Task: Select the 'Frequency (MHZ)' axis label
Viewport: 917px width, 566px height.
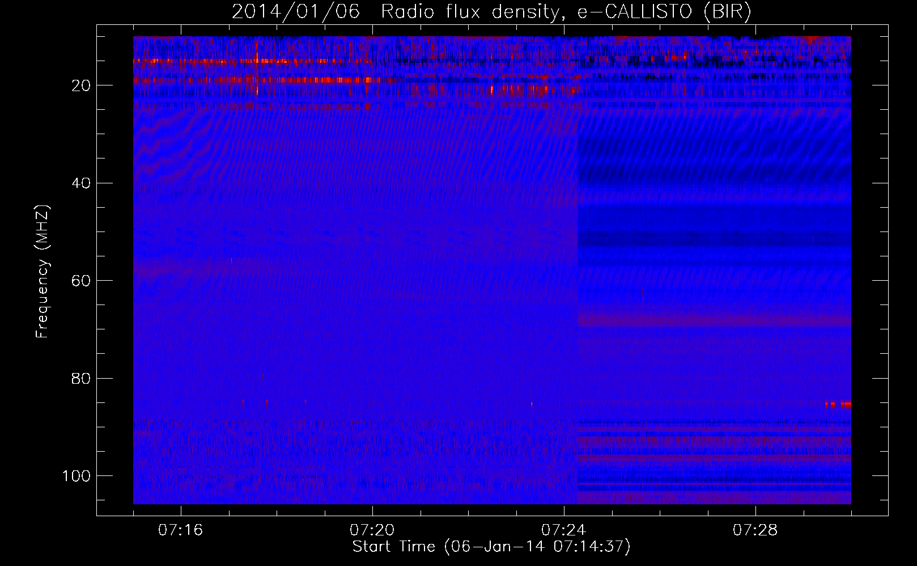Action: coord(43,272)
